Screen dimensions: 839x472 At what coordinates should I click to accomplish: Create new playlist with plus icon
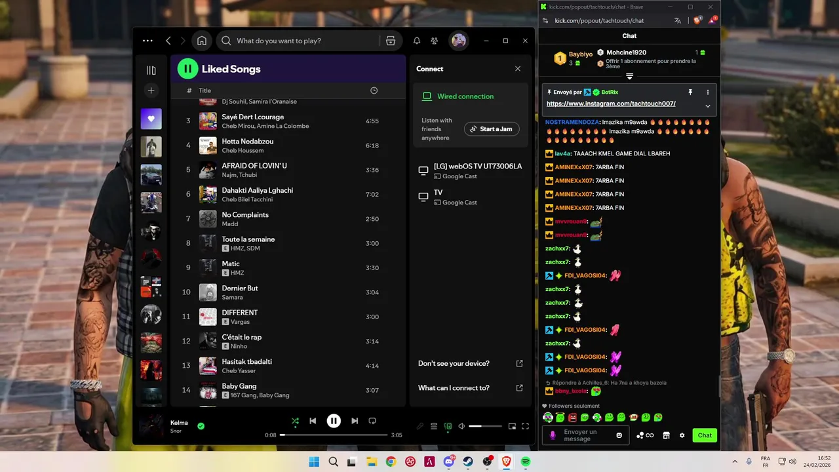click(151, 90)
